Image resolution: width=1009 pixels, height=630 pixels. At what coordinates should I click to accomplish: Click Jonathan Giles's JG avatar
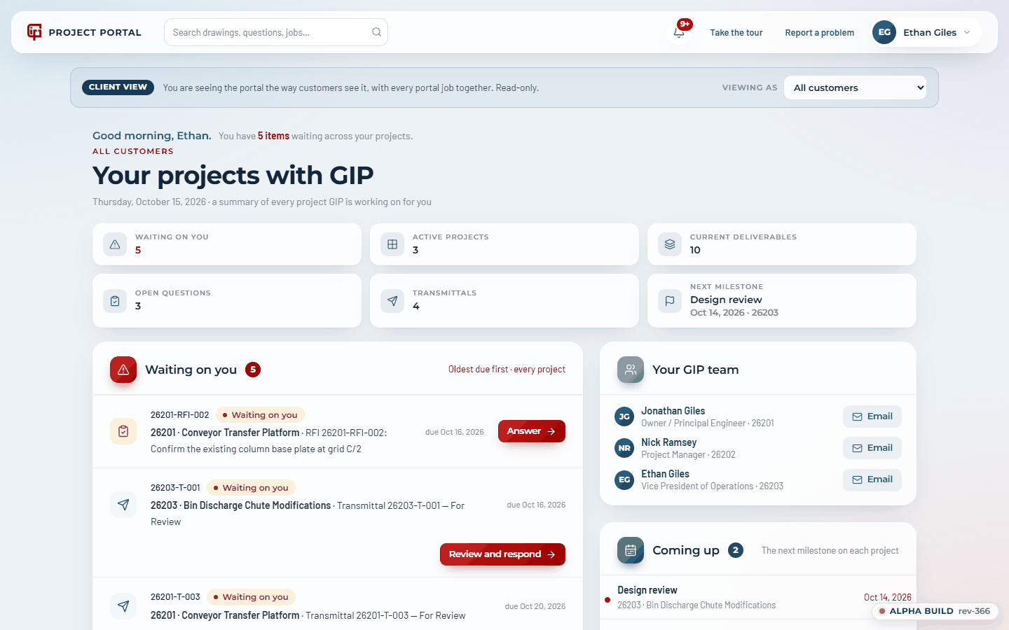[624, 416]
